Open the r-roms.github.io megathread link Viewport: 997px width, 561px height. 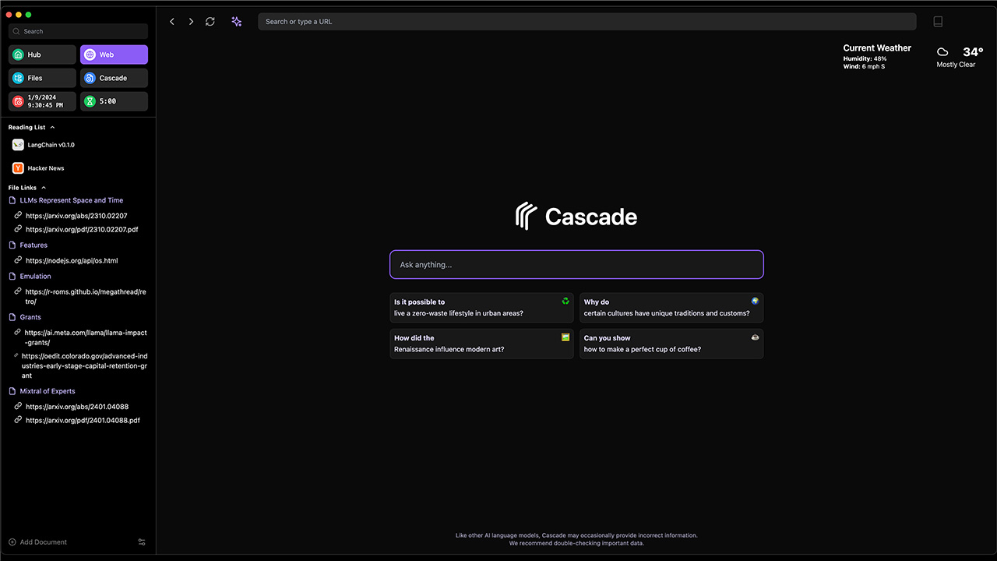[x=86, y=297]
